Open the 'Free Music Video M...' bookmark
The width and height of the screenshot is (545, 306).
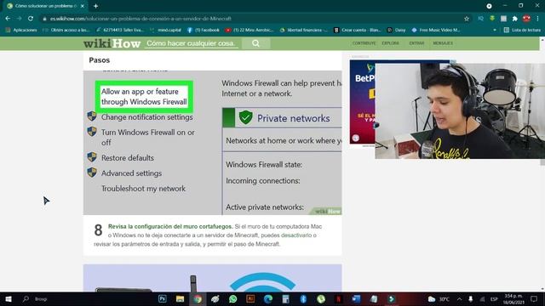(x=436, y=31)
